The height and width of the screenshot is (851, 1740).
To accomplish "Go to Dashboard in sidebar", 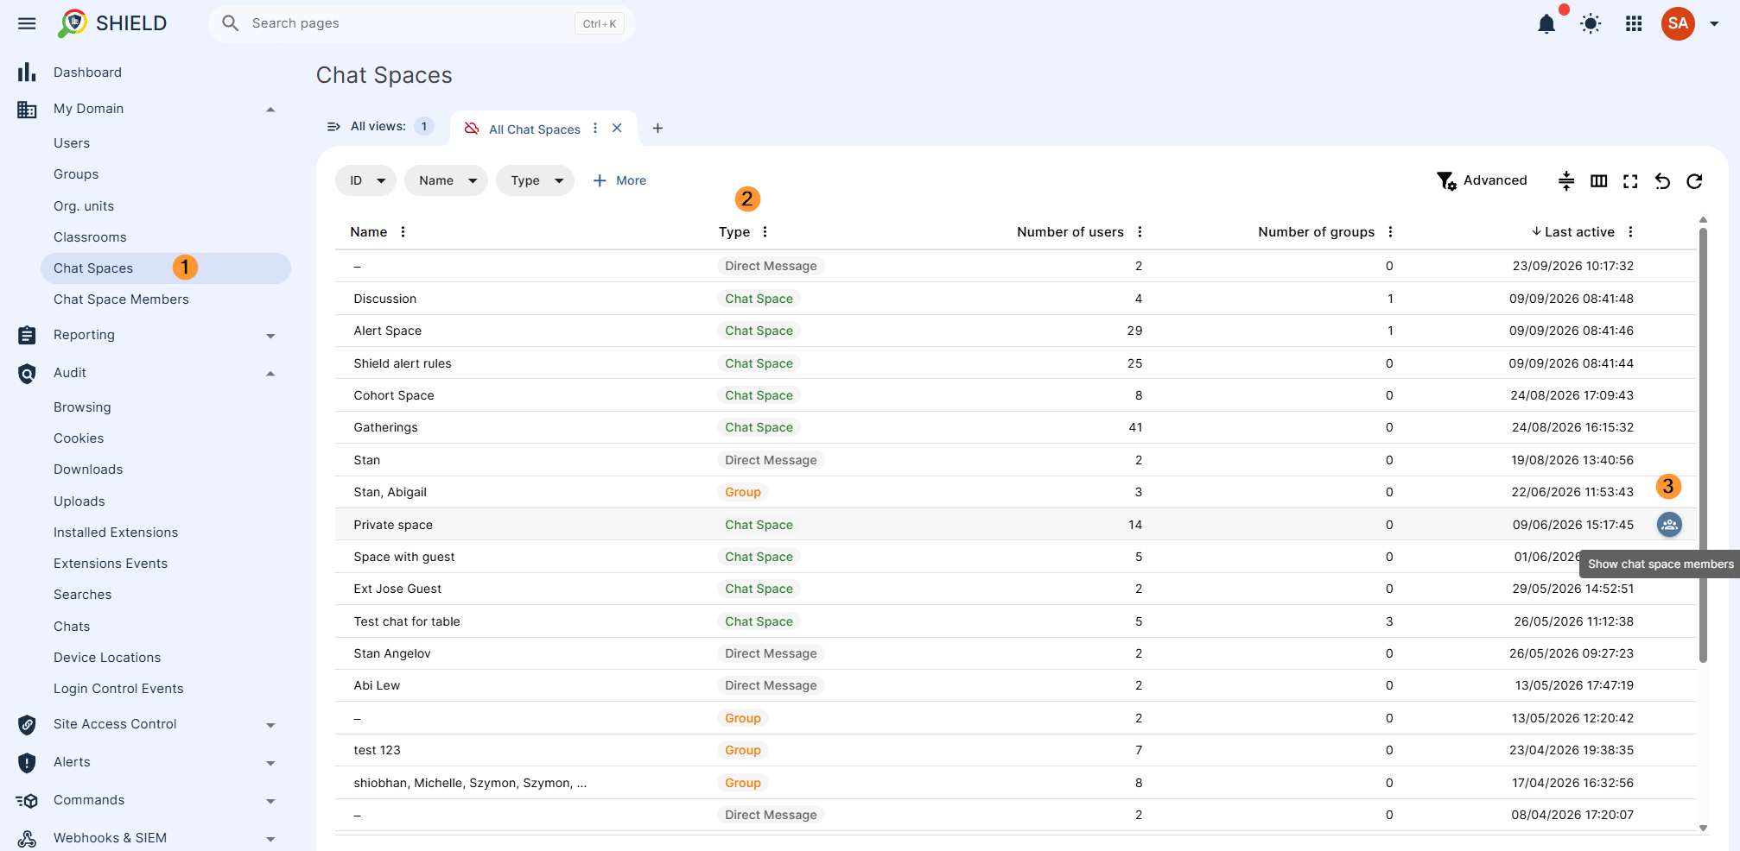I will tap(87, 72).
